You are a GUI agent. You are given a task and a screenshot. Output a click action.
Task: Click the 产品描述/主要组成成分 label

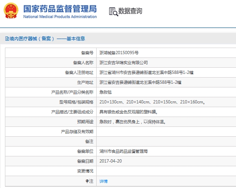click(72, 112)
